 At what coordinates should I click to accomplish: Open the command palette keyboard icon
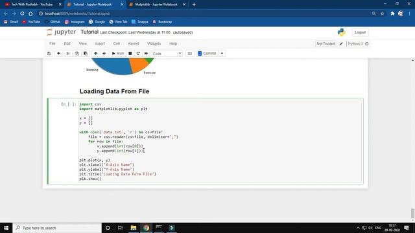point(190,53)
